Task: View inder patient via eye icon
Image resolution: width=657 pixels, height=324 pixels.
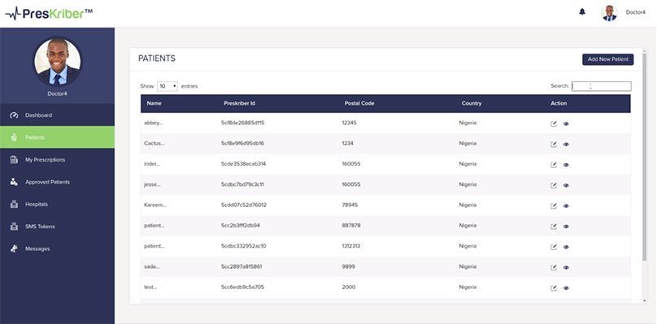Action: click(566, 165)
